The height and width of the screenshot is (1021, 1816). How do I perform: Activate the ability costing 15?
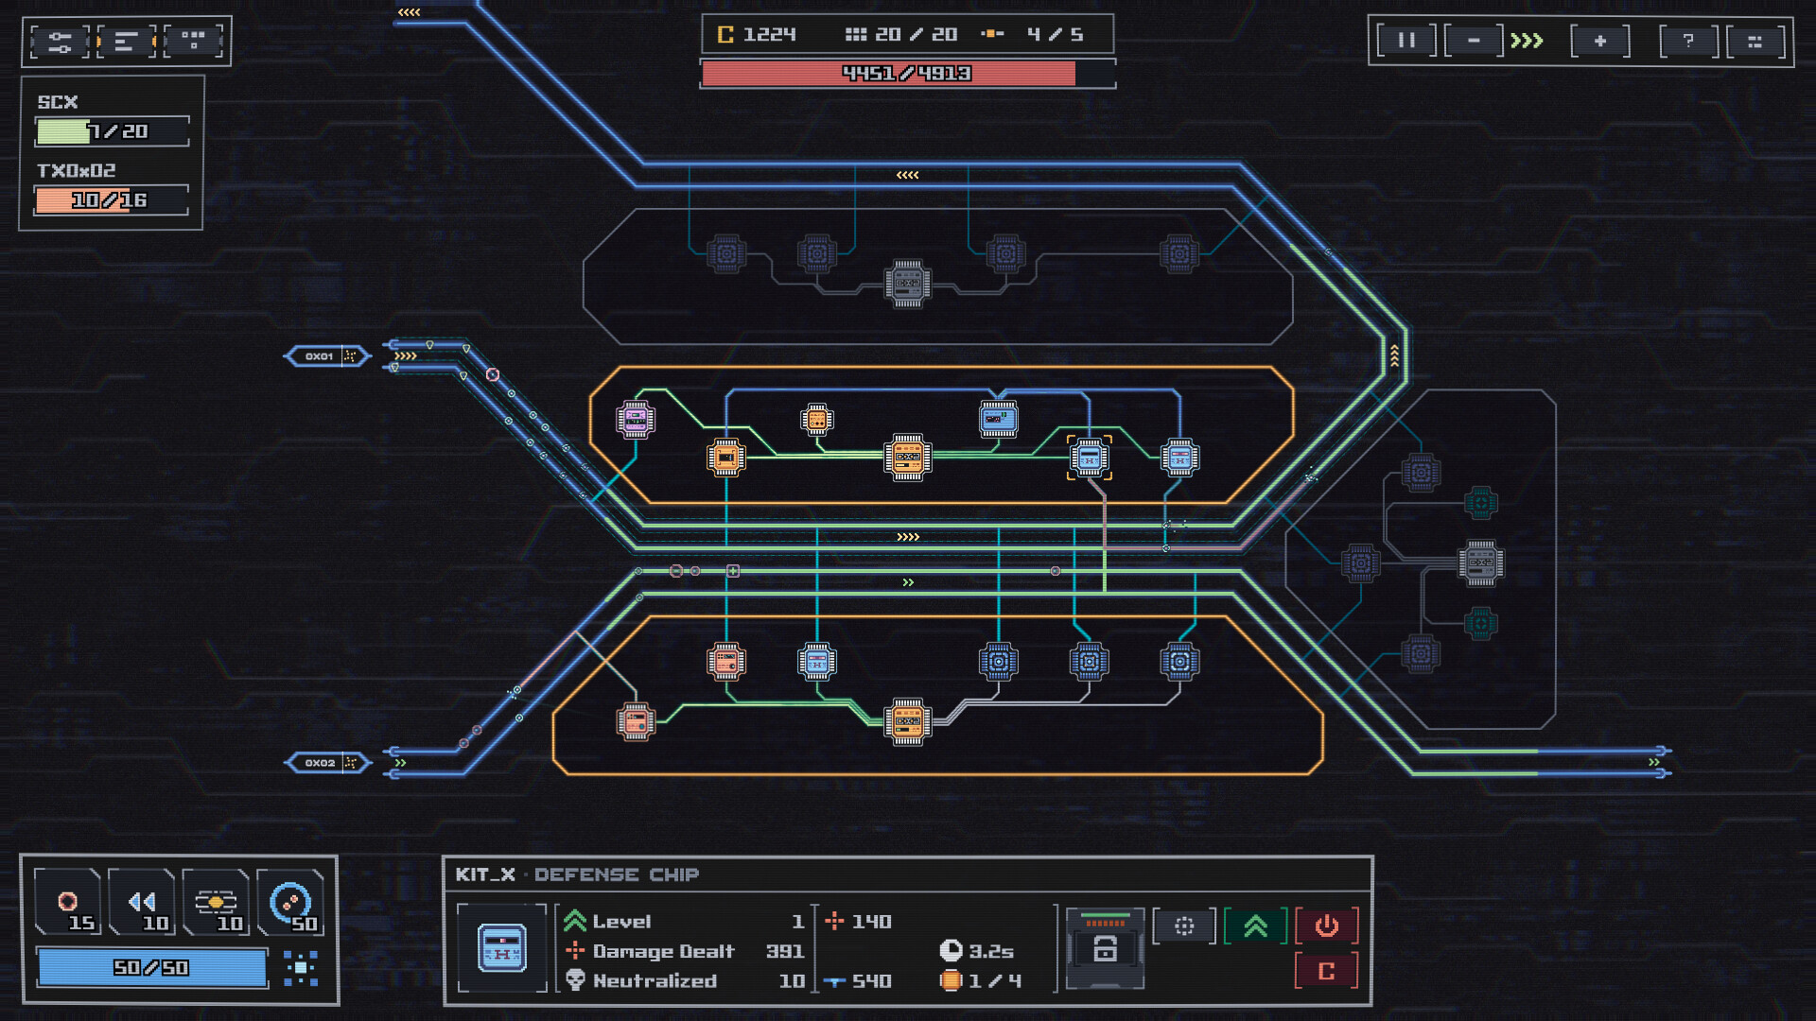pyautogui.click(x=68, y=902)
